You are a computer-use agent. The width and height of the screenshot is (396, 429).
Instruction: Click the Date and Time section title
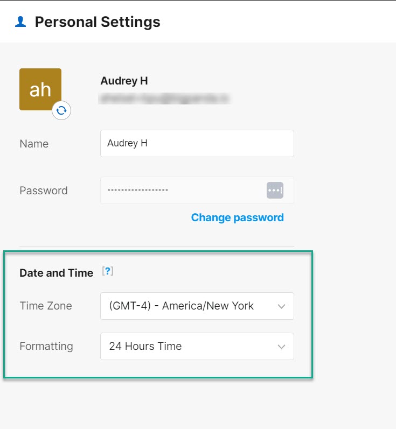point(57,273)
